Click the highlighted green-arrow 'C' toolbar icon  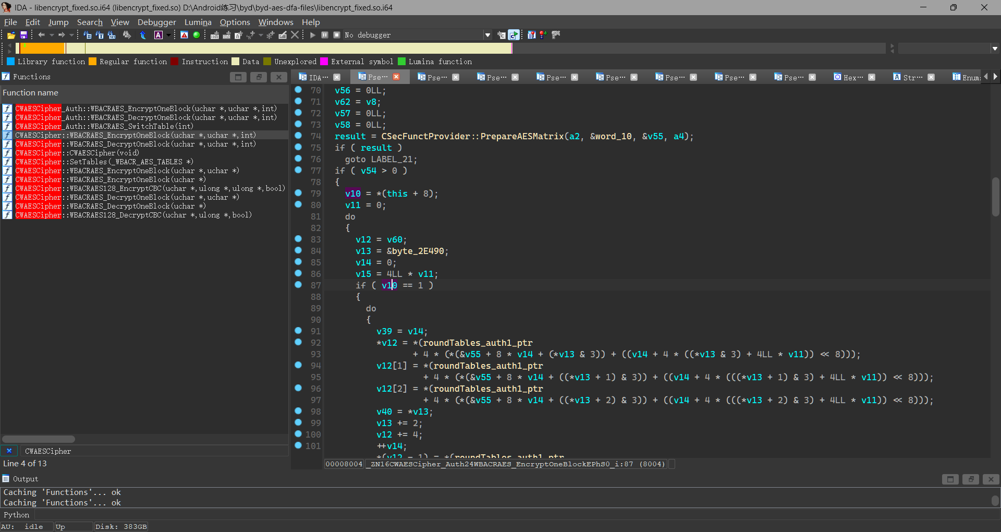point(514,35)
